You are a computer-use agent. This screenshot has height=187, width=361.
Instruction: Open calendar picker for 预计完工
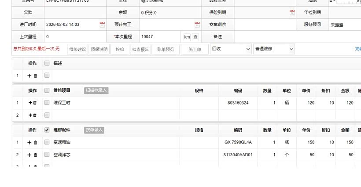pos(197,25)
